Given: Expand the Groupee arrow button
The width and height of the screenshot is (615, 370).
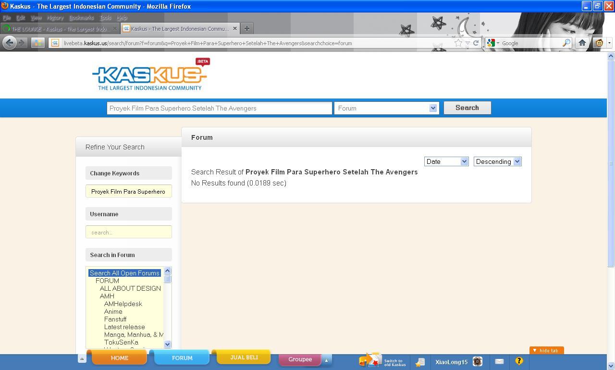Looking at the screenshot, I should (x=326, y=360).
